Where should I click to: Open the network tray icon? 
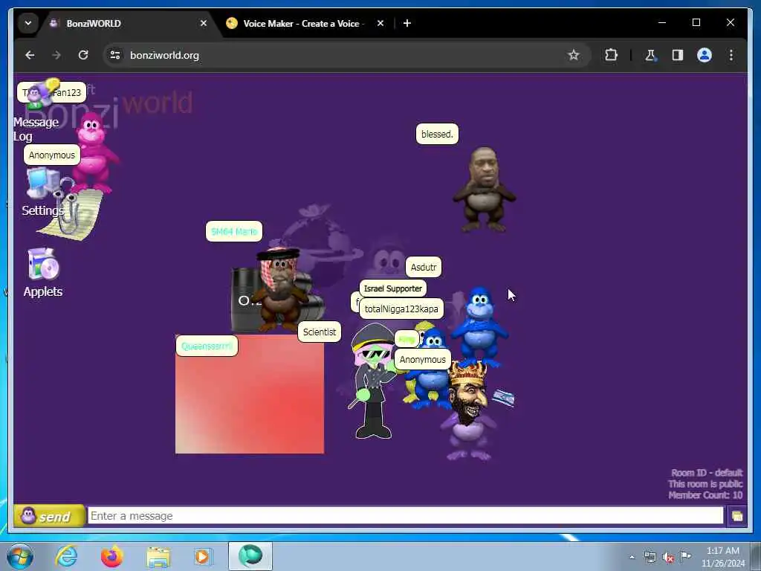click(650, 557)
